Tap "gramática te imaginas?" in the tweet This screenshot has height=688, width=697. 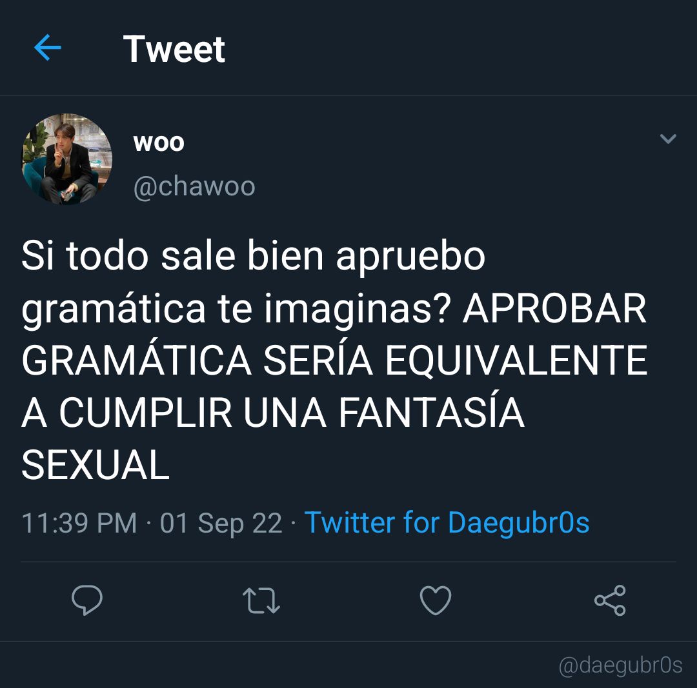coord(236,310)
